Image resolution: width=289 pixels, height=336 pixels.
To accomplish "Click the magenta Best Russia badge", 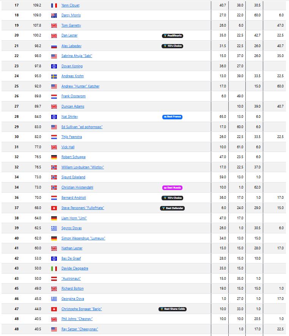I will click(x=173, y=188).
